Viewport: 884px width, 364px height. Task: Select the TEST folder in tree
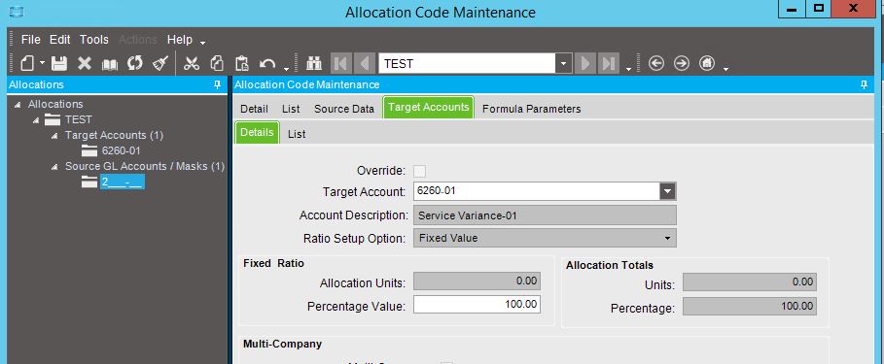click(x=79, y=119)
